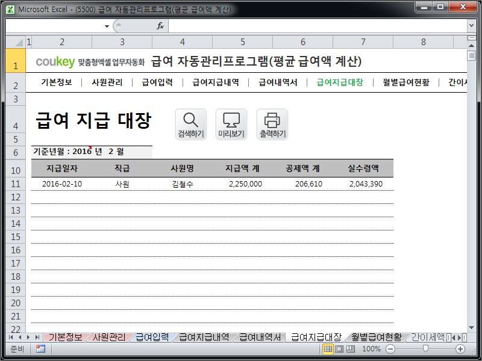The height and width of the screenshot is (361, 482).
Task: Click the 직급 column header
Action: pos(122,168)
